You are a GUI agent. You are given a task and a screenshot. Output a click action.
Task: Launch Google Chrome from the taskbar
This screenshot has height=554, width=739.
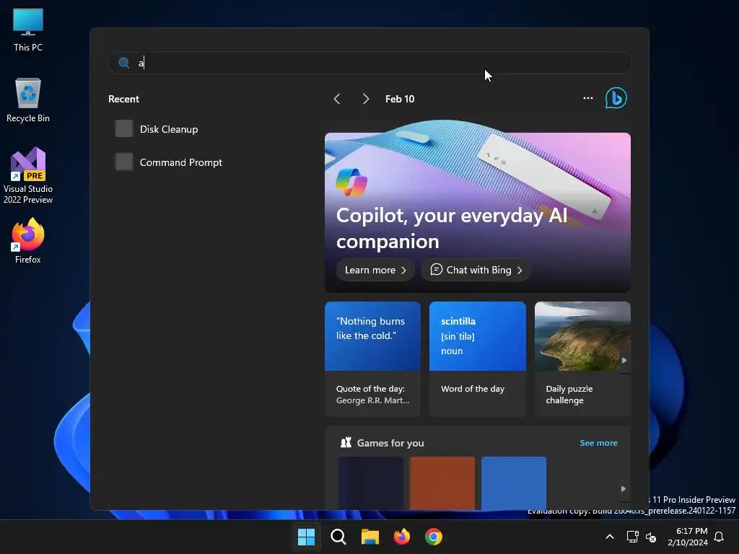[x=434, y=537]
